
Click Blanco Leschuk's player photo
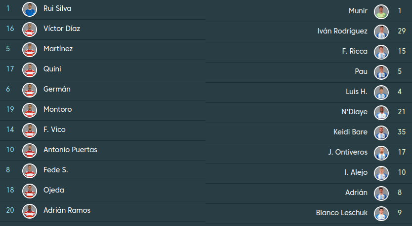click(381, 214)
